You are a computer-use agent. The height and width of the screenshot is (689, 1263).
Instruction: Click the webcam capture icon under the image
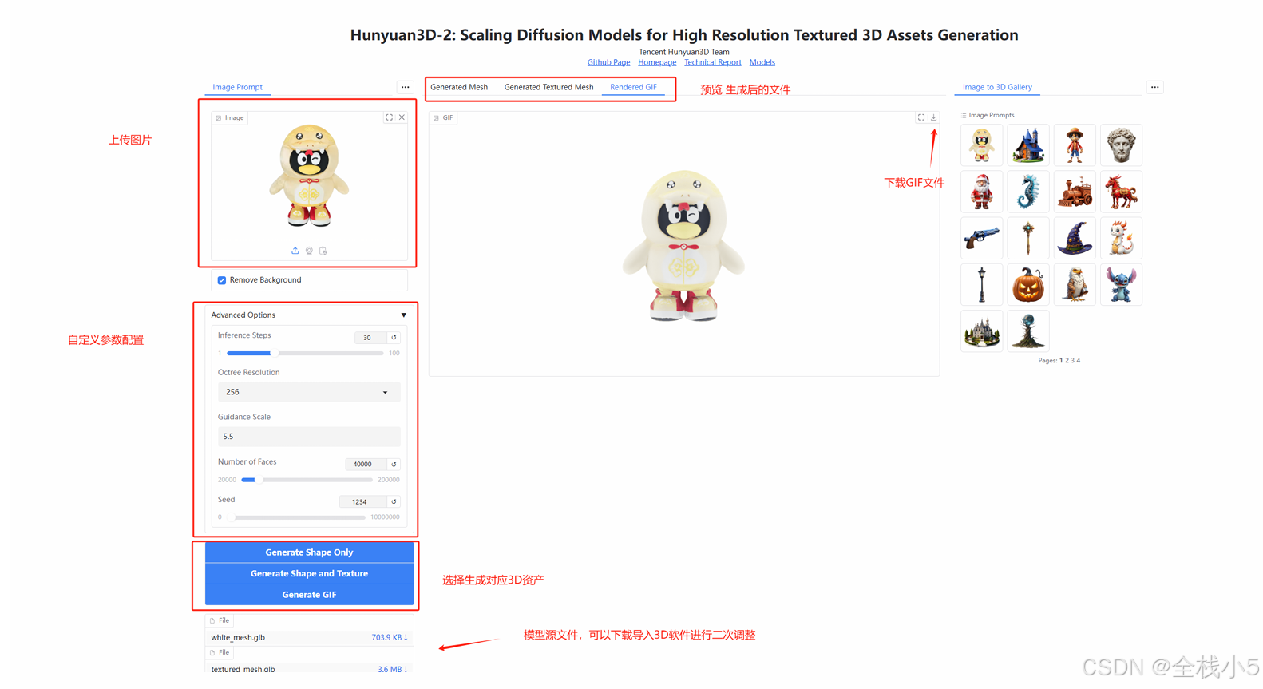tap(309, 251)
